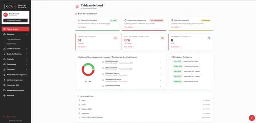Click the Comité de sécurité people icon
256x123 pixels.
coord(4,49)
